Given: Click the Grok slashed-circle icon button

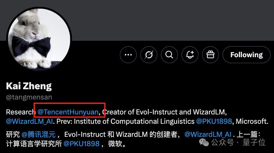Looking at the screenshot, I should coord(149,55).
